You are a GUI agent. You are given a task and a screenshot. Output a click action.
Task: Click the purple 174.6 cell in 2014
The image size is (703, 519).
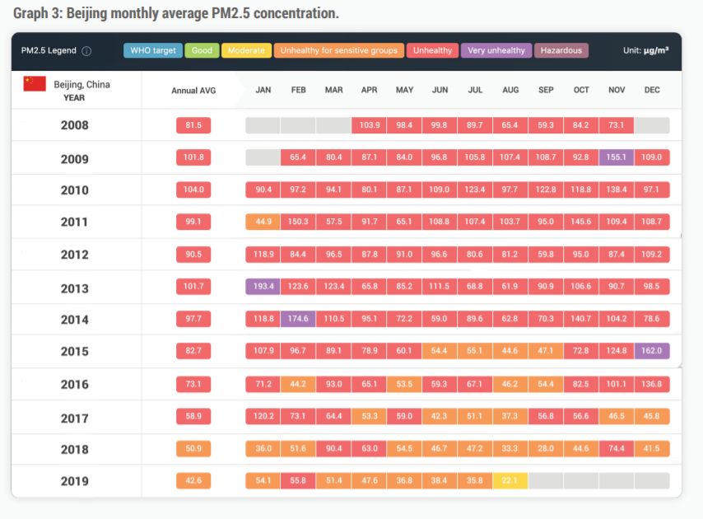tap(298, 319)
